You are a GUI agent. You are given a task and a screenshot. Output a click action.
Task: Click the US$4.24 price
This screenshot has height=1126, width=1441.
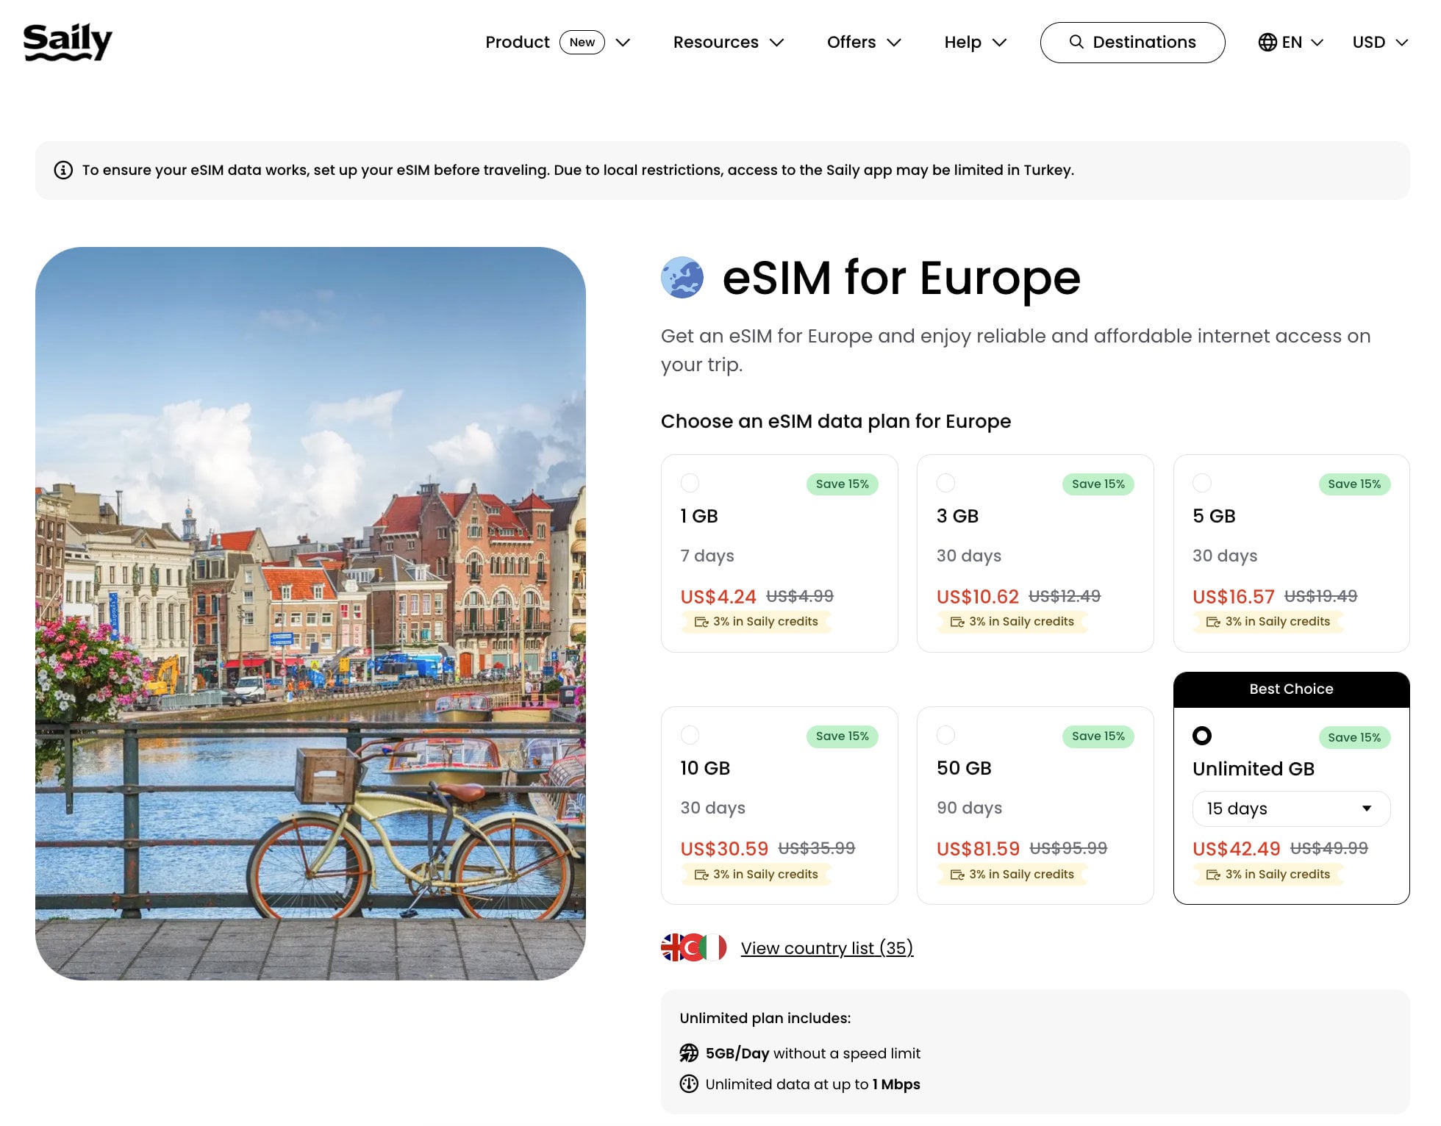click(718, 597)
